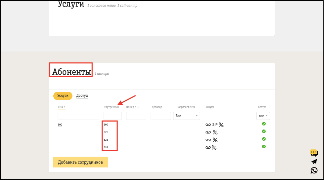The image size is (324, 180).
Task: Click call forwarding icon in row 324
Action: tap(214, 147)
